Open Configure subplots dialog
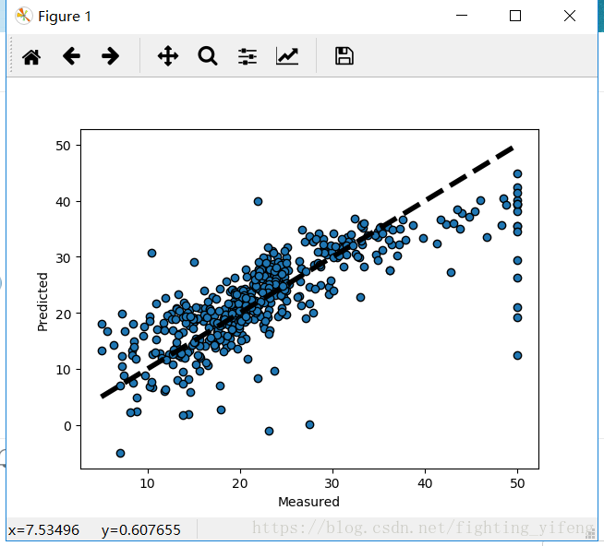Image resolution: width=604 pixels, height=546 pixels. (248, 56)
